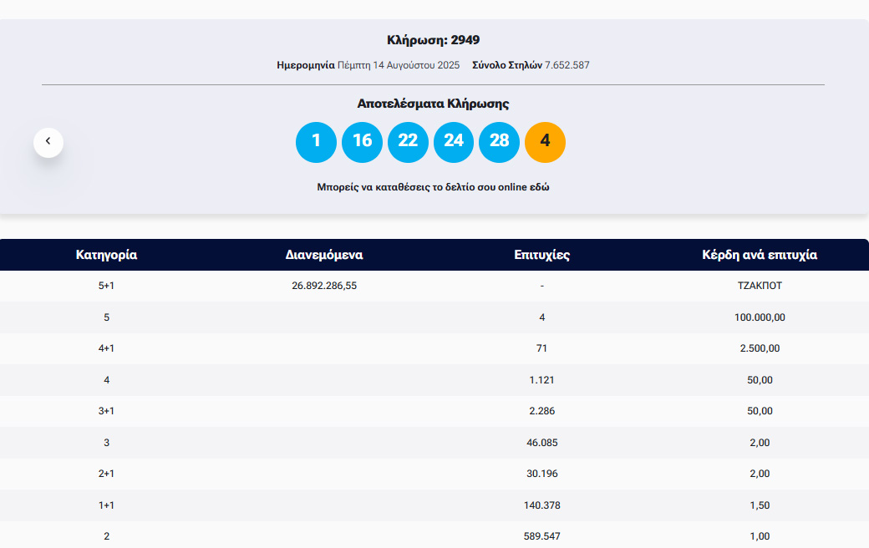Click the blue ball number 24

[454, 142]
